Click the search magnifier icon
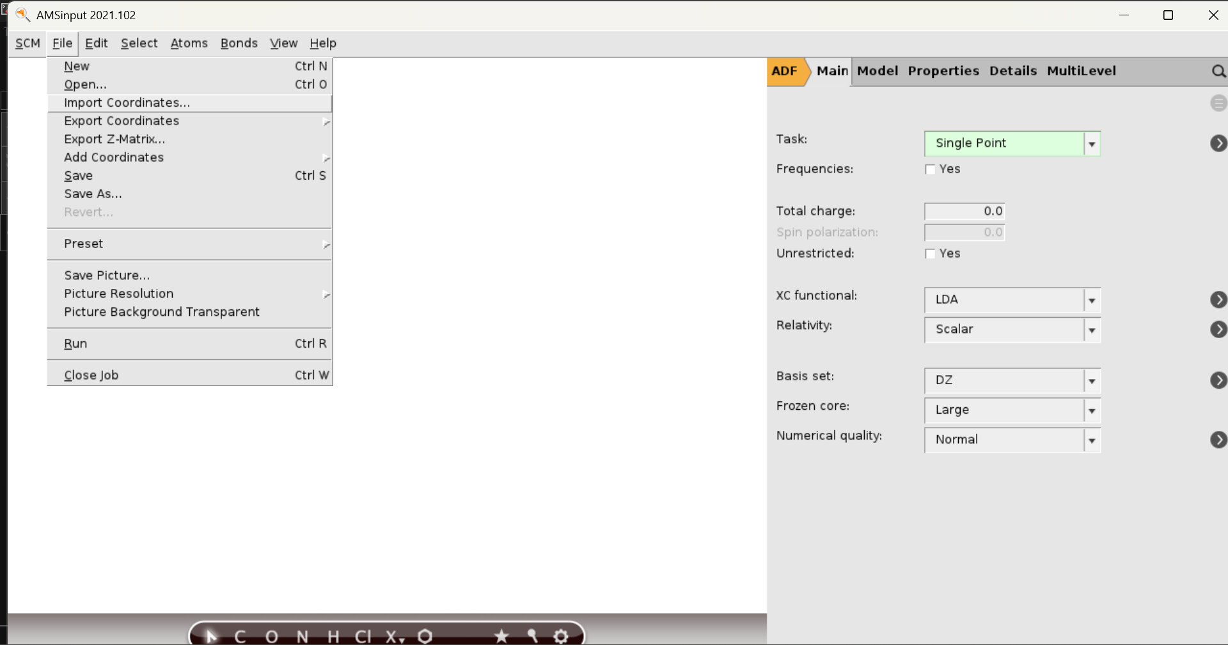 (x=1219, y=71)
